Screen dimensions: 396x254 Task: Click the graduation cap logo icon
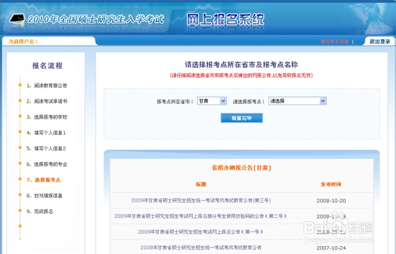17,19
